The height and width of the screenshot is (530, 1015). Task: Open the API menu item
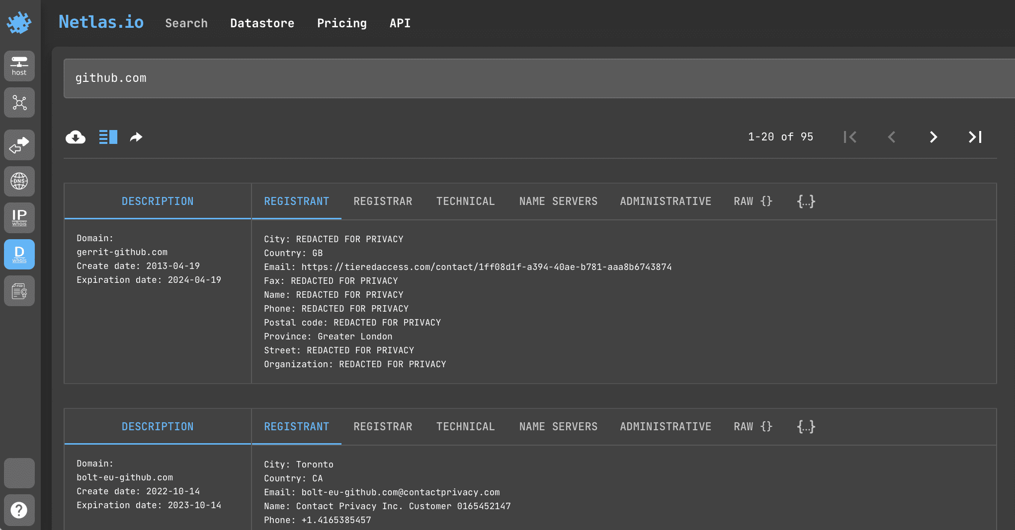pos(400,23)
